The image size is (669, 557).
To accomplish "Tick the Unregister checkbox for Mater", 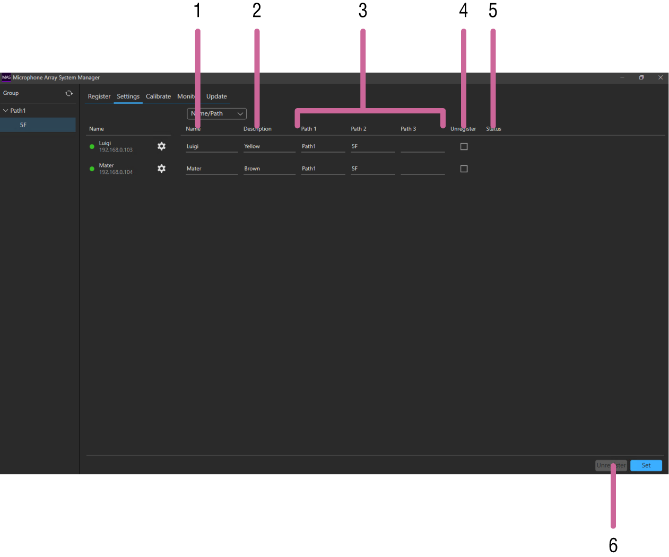I will [464, 169].
